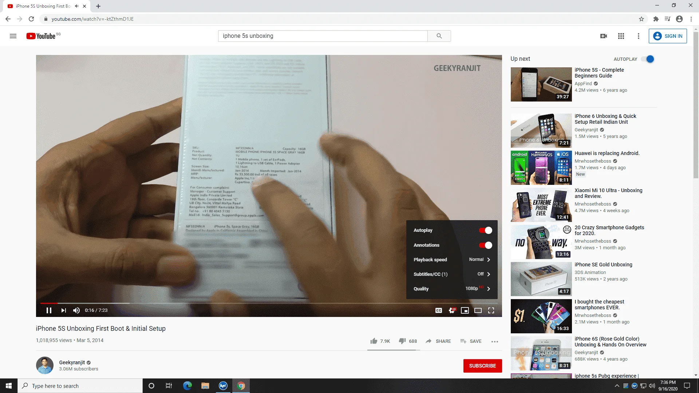Open Geekyranjit channel avatar
The image size is (699, 393).
45,365
